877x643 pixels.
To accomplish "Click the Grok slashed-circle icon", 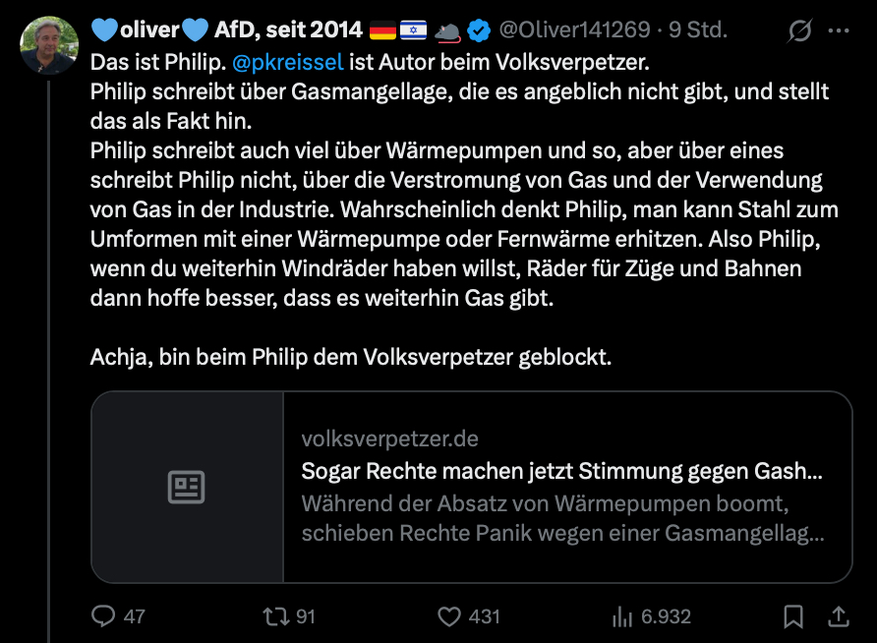I will (x=800, y=30).
